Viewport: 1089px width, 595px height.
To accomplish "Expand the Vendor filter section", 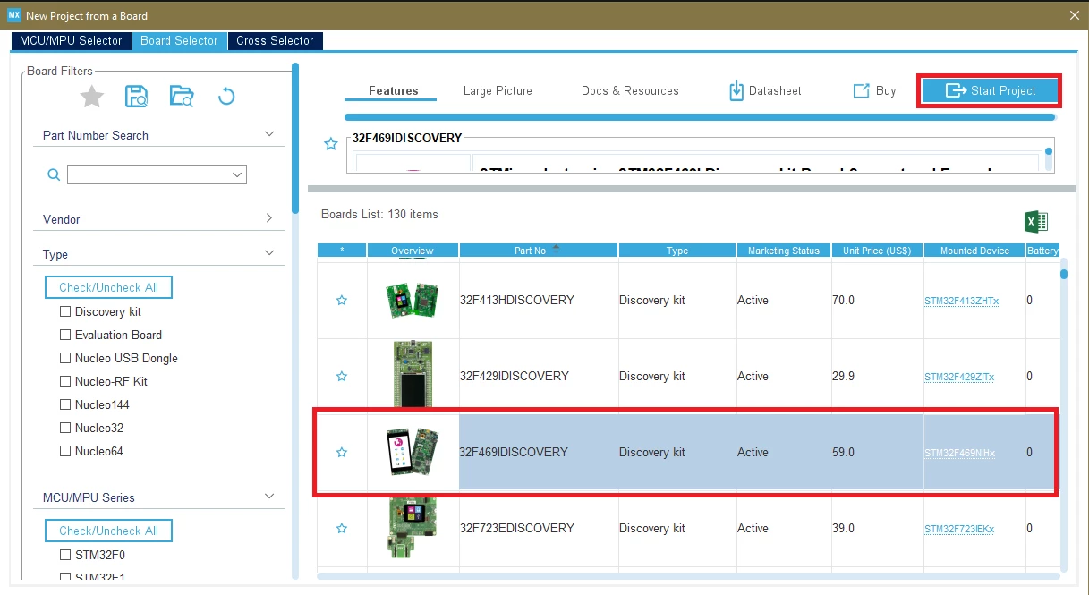I will tap(269, 218).
